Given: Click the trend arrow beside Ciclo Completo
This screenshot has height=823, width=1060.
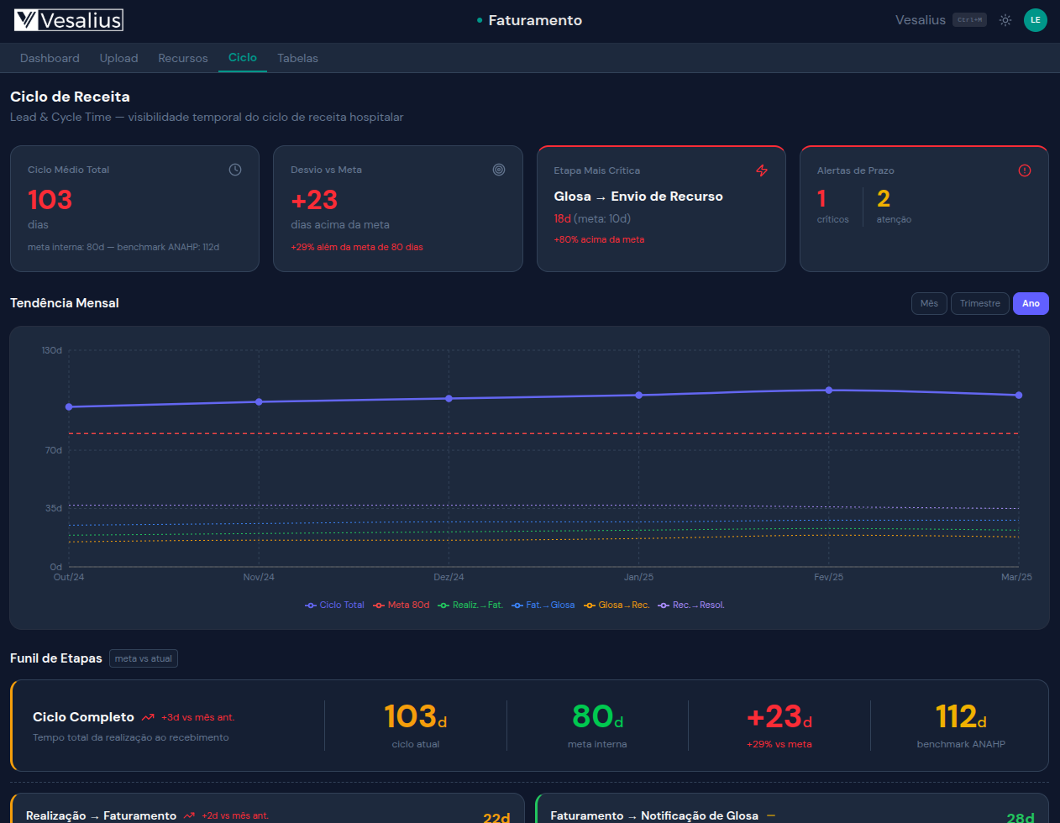Looking at the screenshot, I should pyautogui.click(x=148, y=717).
